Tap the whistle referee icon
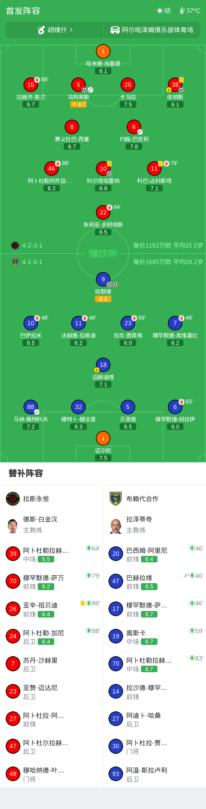The width and height of the screenshot is (206, 809). 41,30
